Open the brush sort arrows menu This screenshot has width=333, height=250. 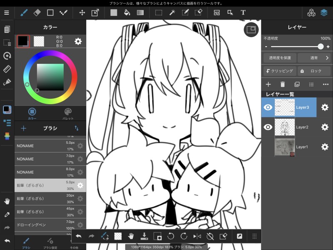(77, 128)
